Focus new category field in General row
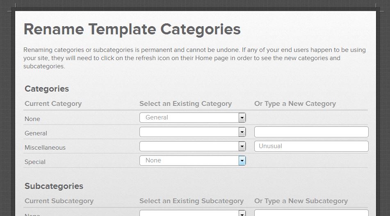Screen dimensions: 390x216 coord(311,132)
